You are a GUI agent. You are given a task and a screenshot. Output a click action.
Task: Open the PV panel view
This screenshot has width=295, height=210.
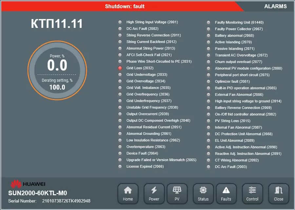[177, 194]
